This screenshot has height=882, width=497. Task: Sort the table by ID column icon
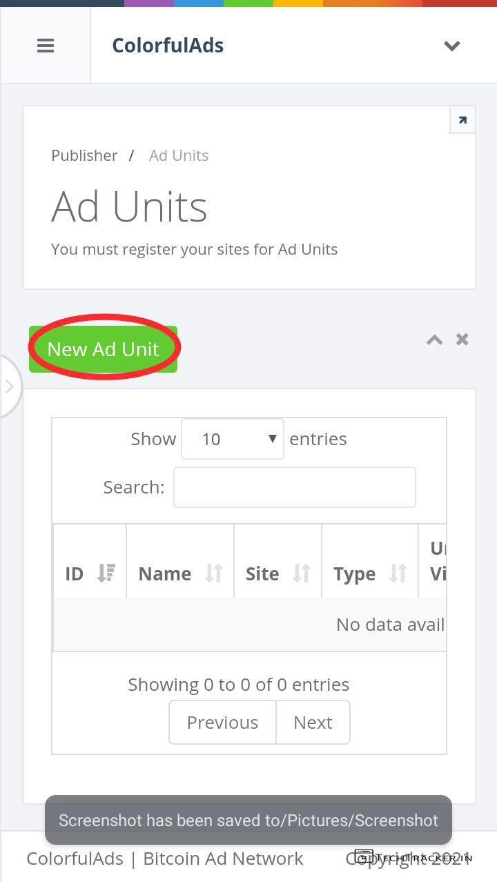tap(106, 574)
